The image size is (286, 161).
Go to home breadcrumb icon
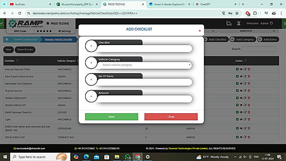7,39
